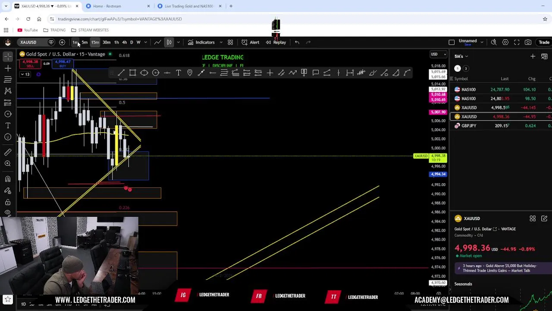Click the Trade button
Viewport: 552px width, 311px height.
click(x=544, y=42)
